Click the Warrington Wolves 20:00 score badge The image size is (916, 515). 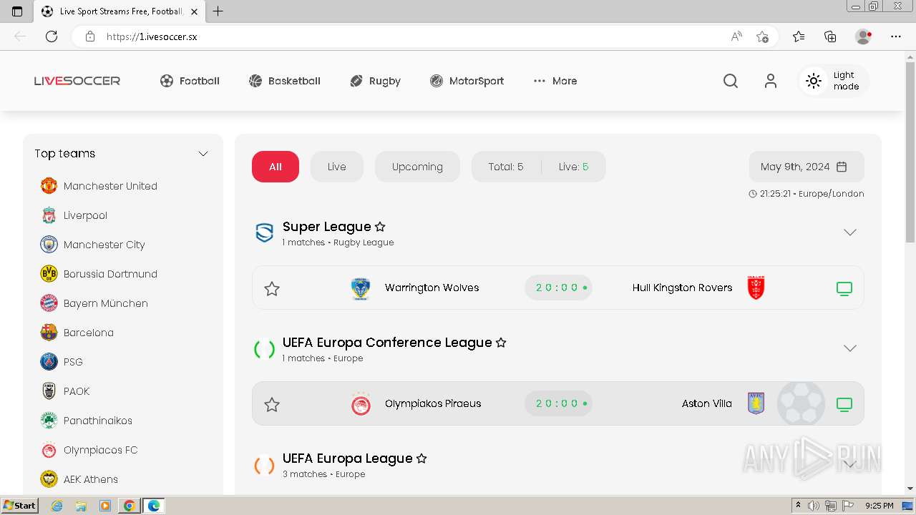tap(558, 288)
